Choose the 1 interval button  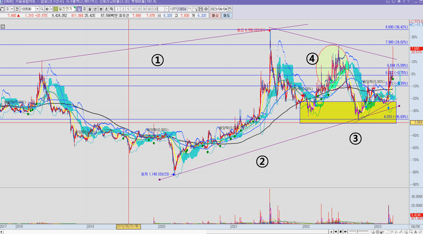118,9
